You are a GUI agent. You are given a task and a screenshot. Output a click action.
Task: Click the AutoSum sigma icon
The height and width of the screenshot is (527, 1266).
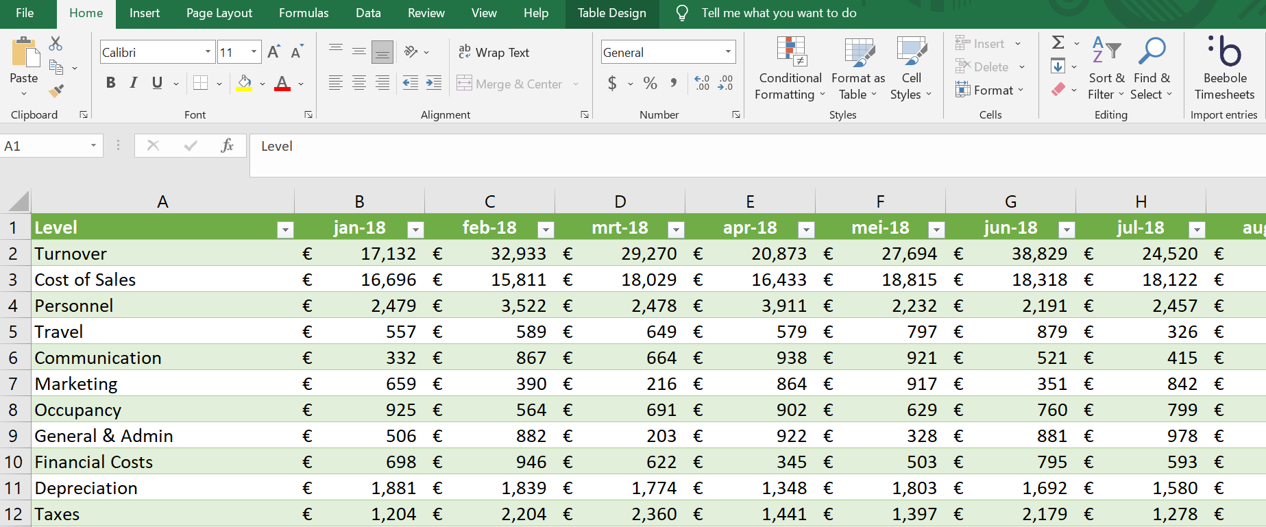1058,43
